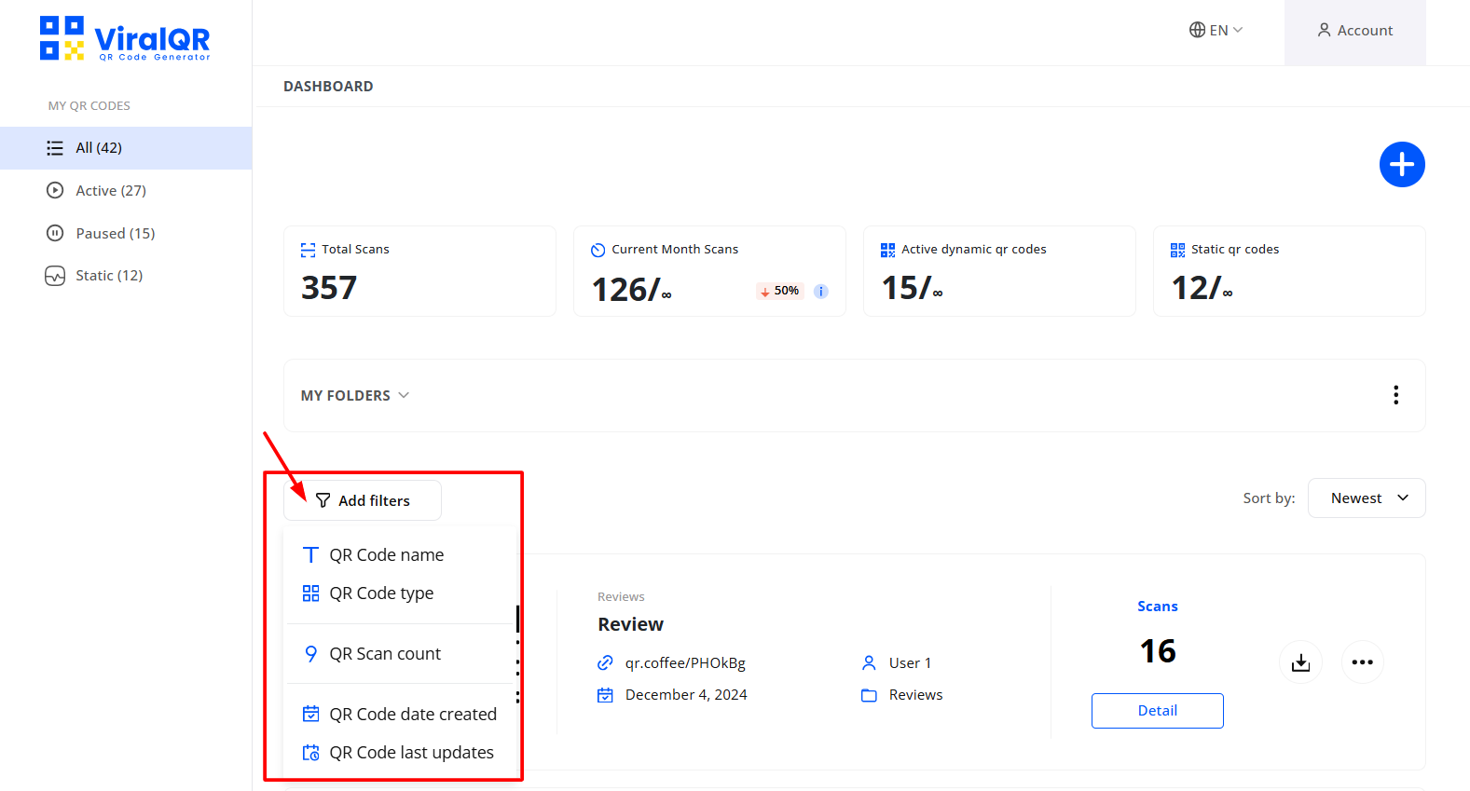1470x791 pixels.
Task: Open the All (42) QR codes list
Action: click(x=126, y=148)
